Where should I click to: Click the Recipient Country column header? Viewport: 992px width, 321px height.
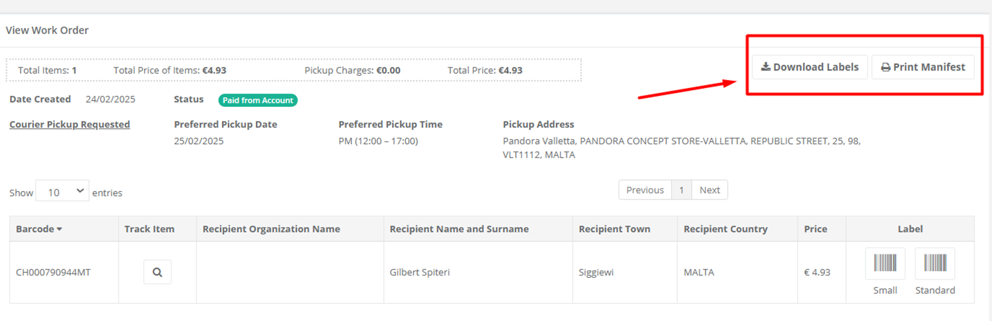click(x=725, y=229)
